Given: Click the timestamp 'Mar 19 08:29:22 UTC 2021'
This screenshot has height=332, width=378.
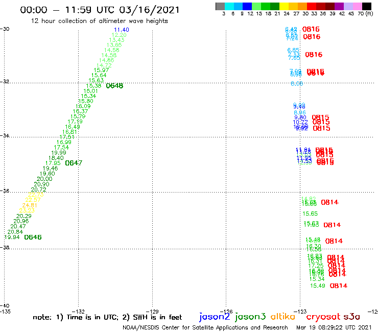Looking at the screenshot, I should [x=334, y=327].
